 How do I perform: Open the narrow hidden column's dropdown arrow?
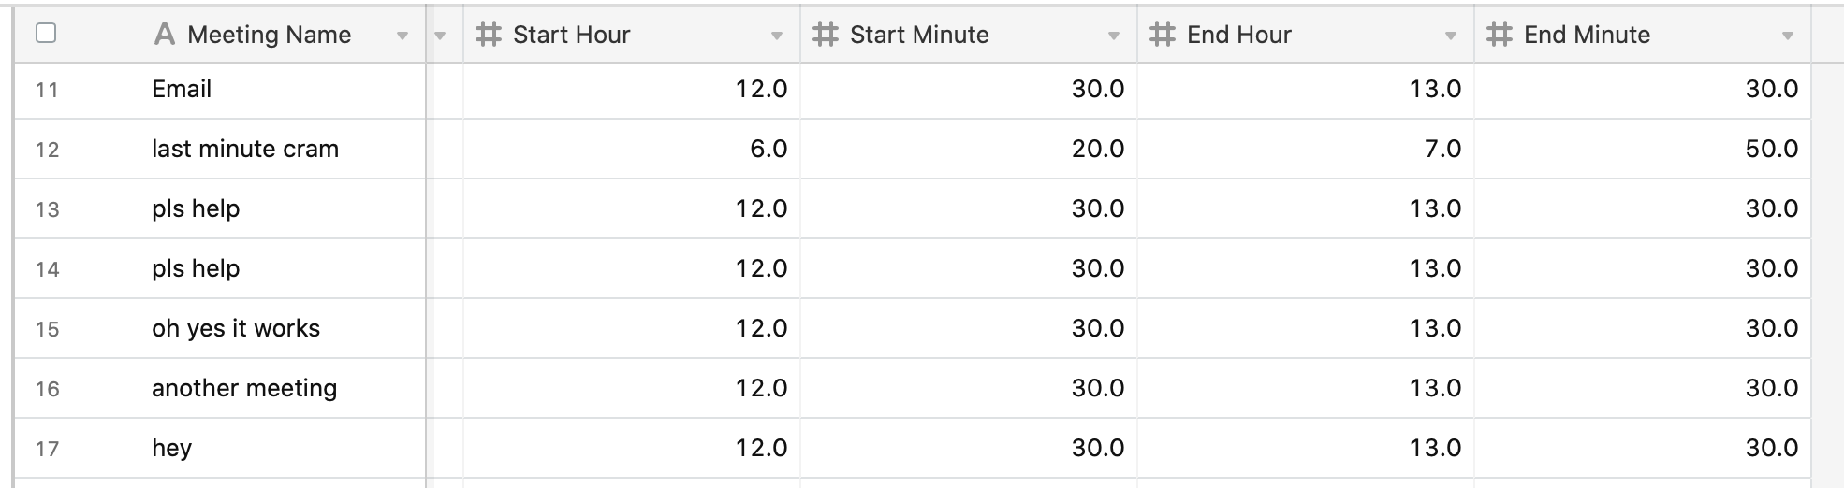tap(440, 36)
